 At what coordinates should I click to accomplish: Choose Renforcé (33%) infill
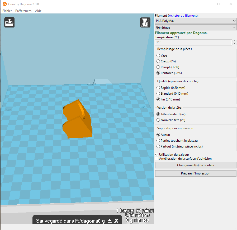(x=169, y=73)
